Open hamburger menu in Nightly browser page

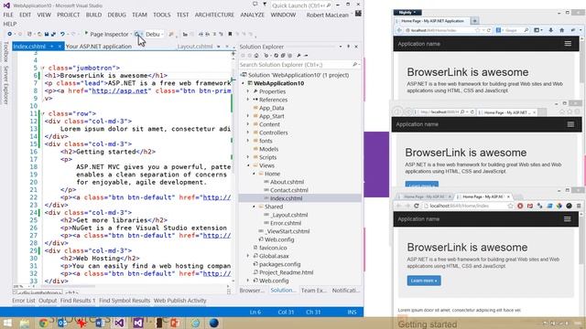tap(568, 44)
